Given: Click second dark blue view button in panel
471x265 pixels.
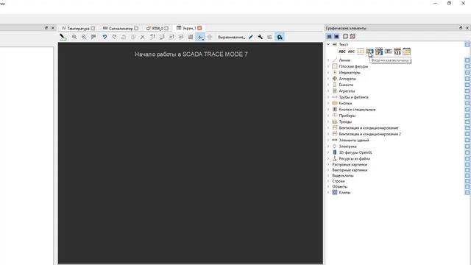Looking at the screenshot, I should [x=336, y=36].
